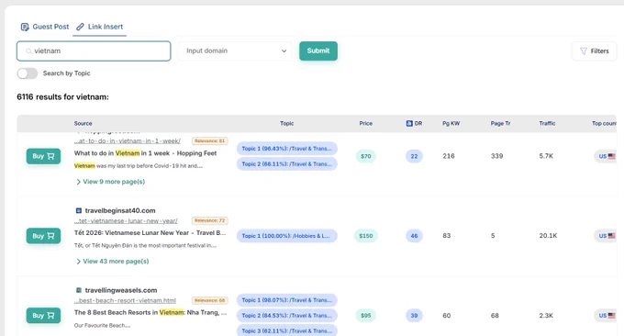Click the 5.7K traffic value
The width and height of the screenshot is (624, 336).
click(x=546, y=156)
